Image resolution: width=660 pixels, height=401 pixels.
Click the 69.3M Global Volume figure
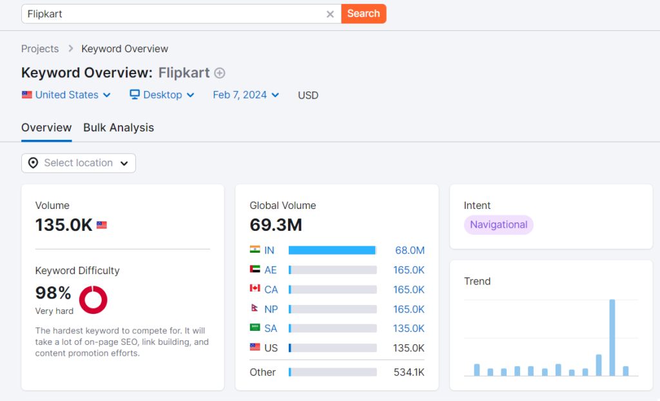tap(276, 225)
